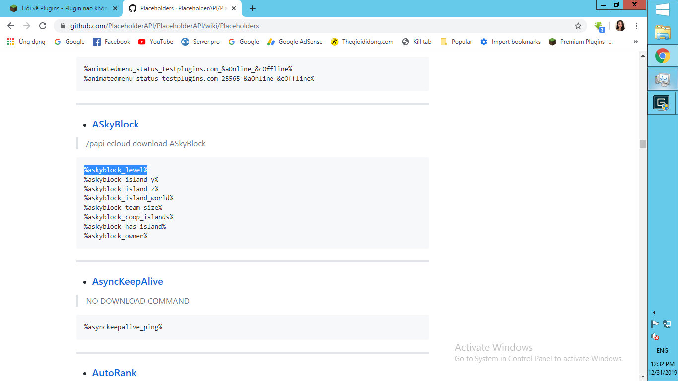This screenshot has width=678, height=381.
Task: Click the %askyblock_island_z% placeholder text
Action: [121, 189]
